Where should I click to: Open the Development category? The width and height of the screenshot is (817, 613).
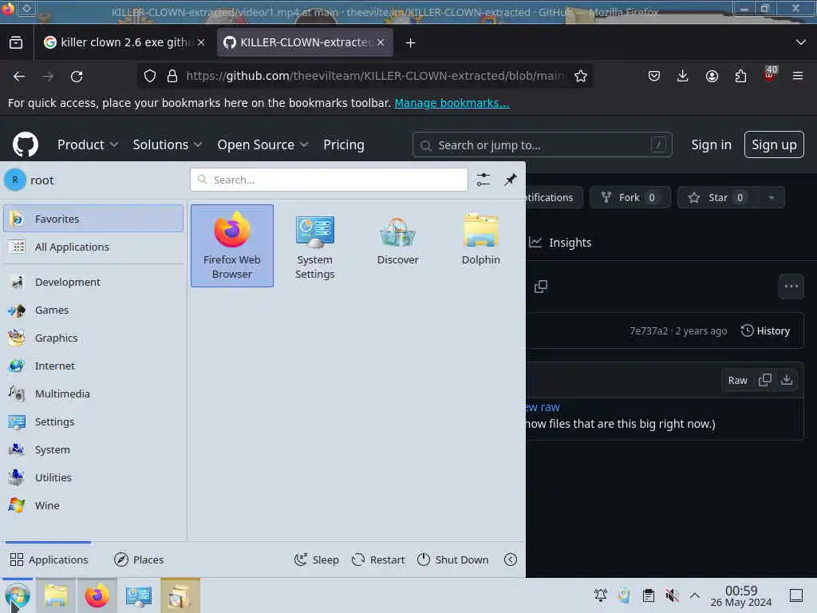(x=93, y=282)
